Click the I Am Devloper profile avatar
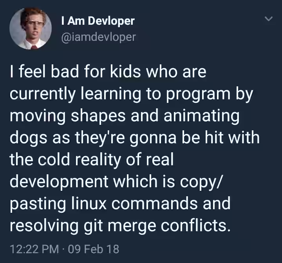This screenshot has width=282, height=263. pos(31,28)
